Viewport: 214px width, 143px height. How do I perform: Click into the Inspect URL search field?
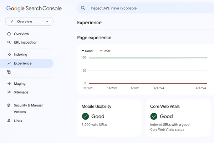pos(143,8)
